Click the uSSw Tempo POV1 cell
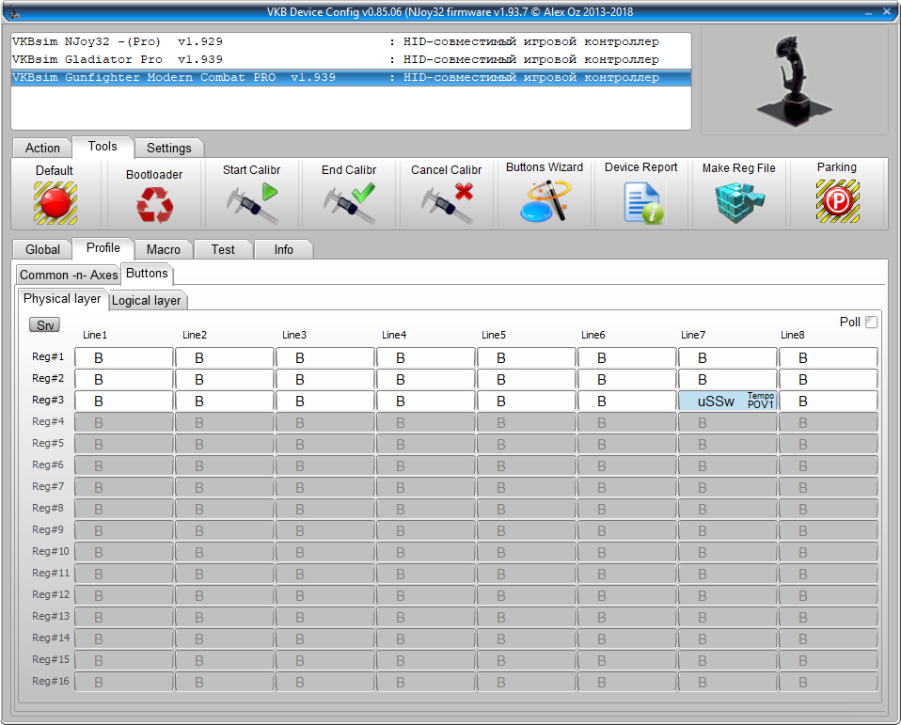 click(727, 401)
